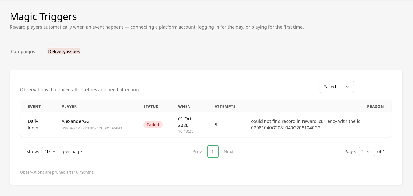Click the WHEN column header

pyautogui.click(x=184, y=107)
